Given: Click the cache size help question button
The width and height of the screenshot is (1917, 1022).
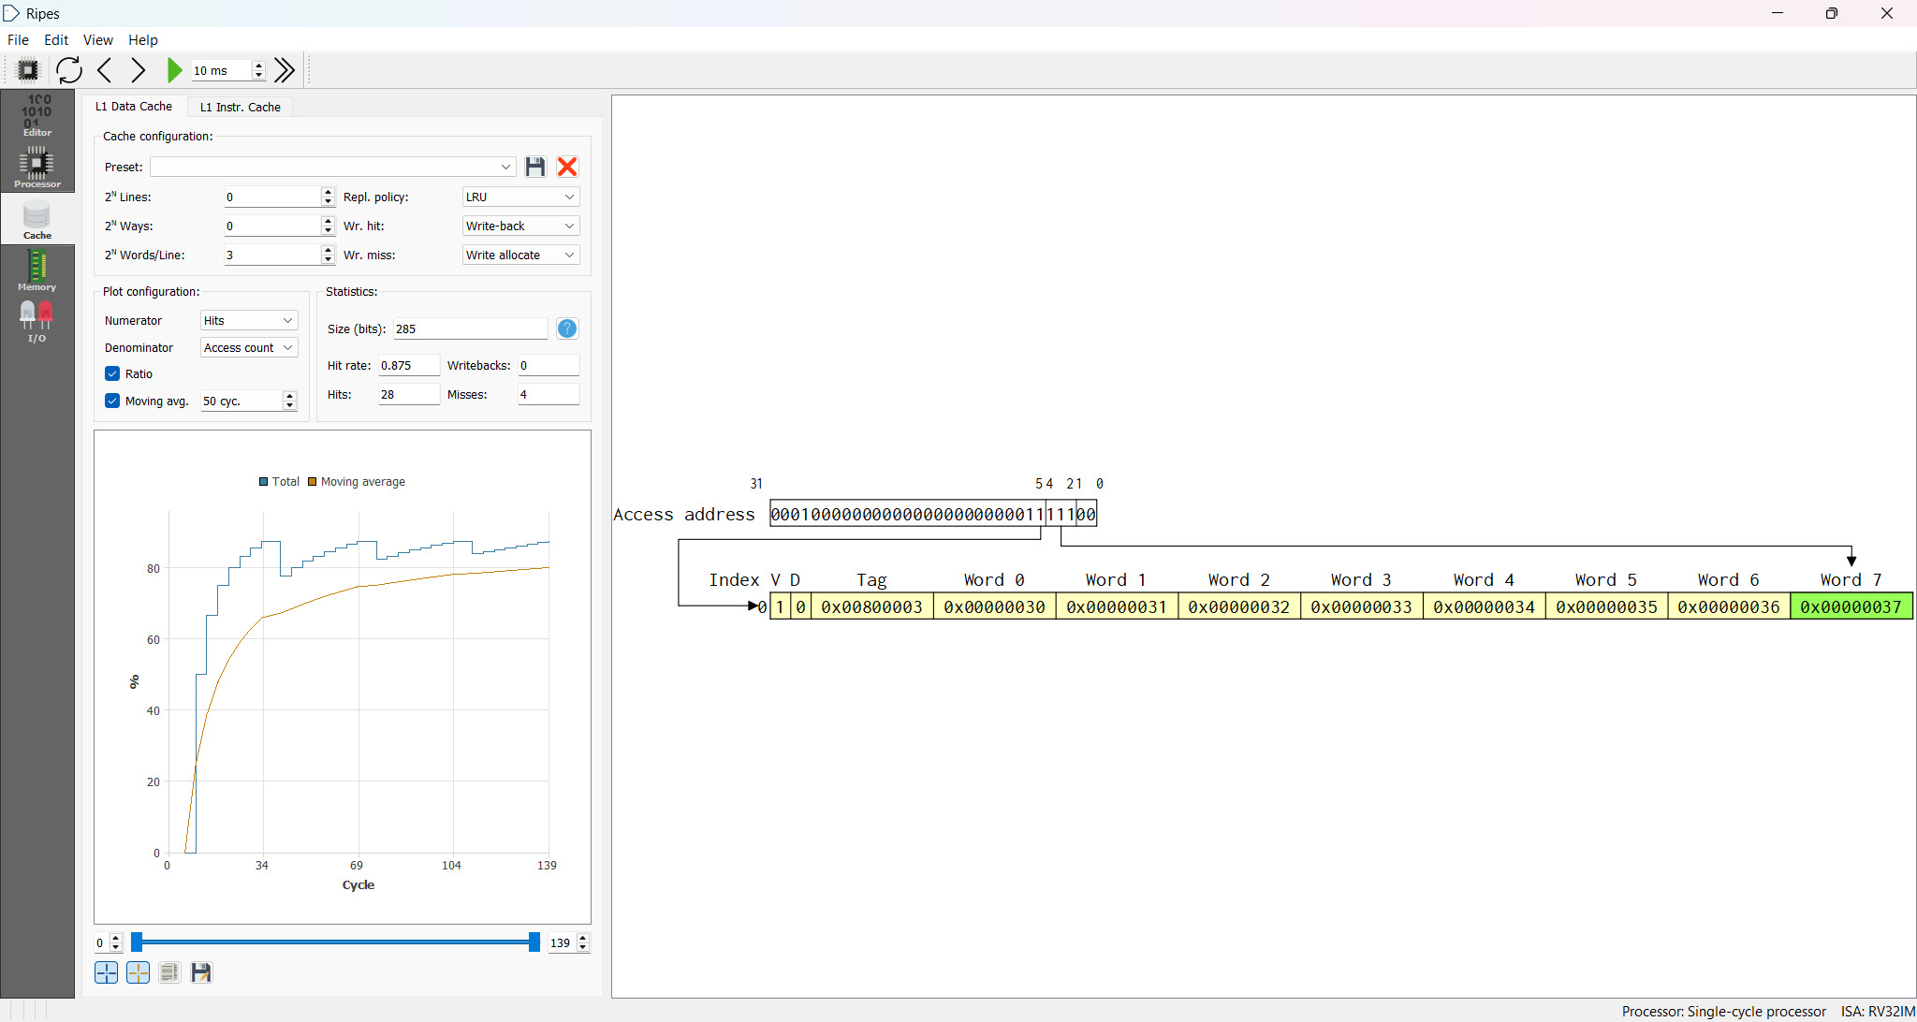Looking at the screenshot, I should point(567,328).
